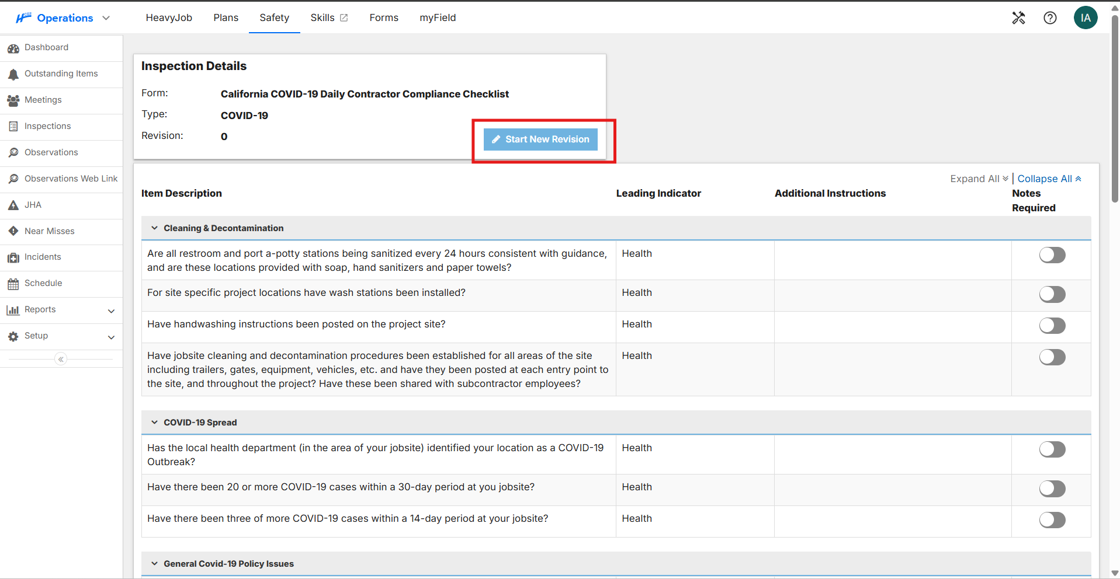
Task: Click the scrollbar down arrow
Action: (1115, 573)
